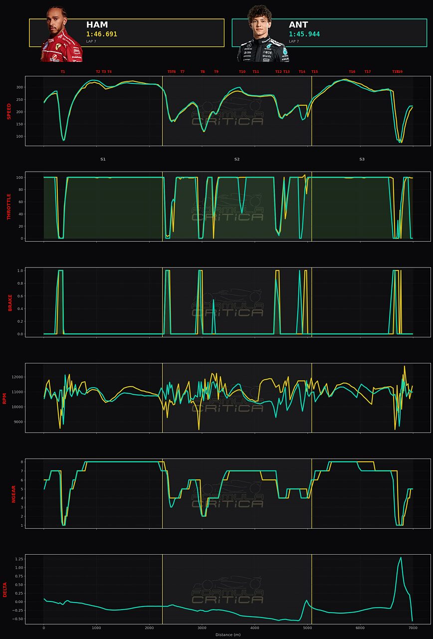Click the S3 sector label

[362, 159]
